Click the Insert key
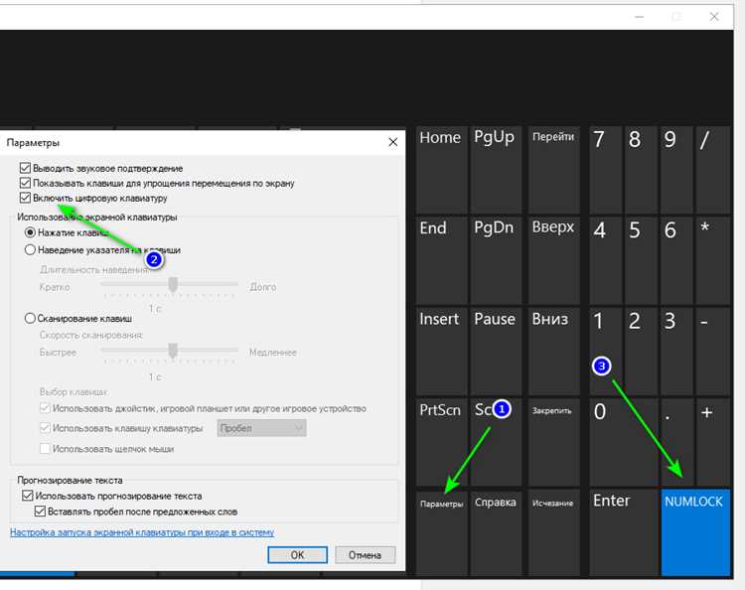Viewport: 745px width, 590px height. tap(440, 351)
